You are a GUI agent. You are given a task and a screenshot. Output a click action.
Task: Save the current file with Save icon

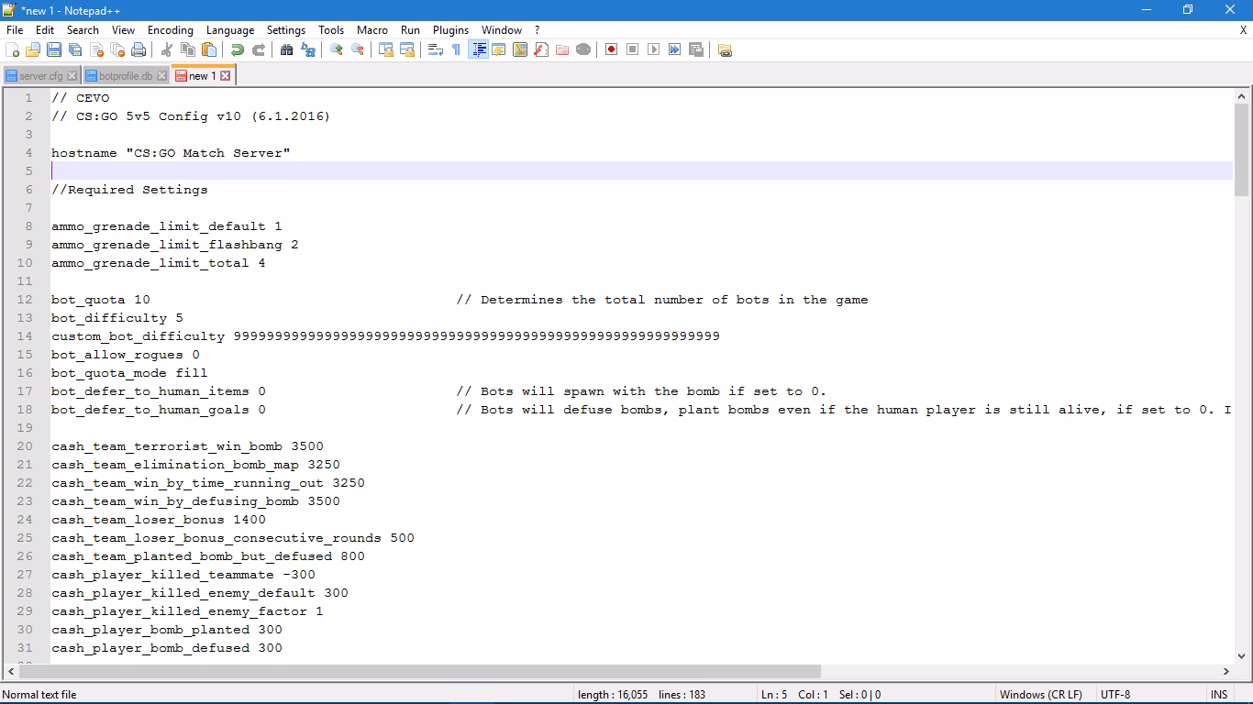pyautogui.click(x=54, y=49)
